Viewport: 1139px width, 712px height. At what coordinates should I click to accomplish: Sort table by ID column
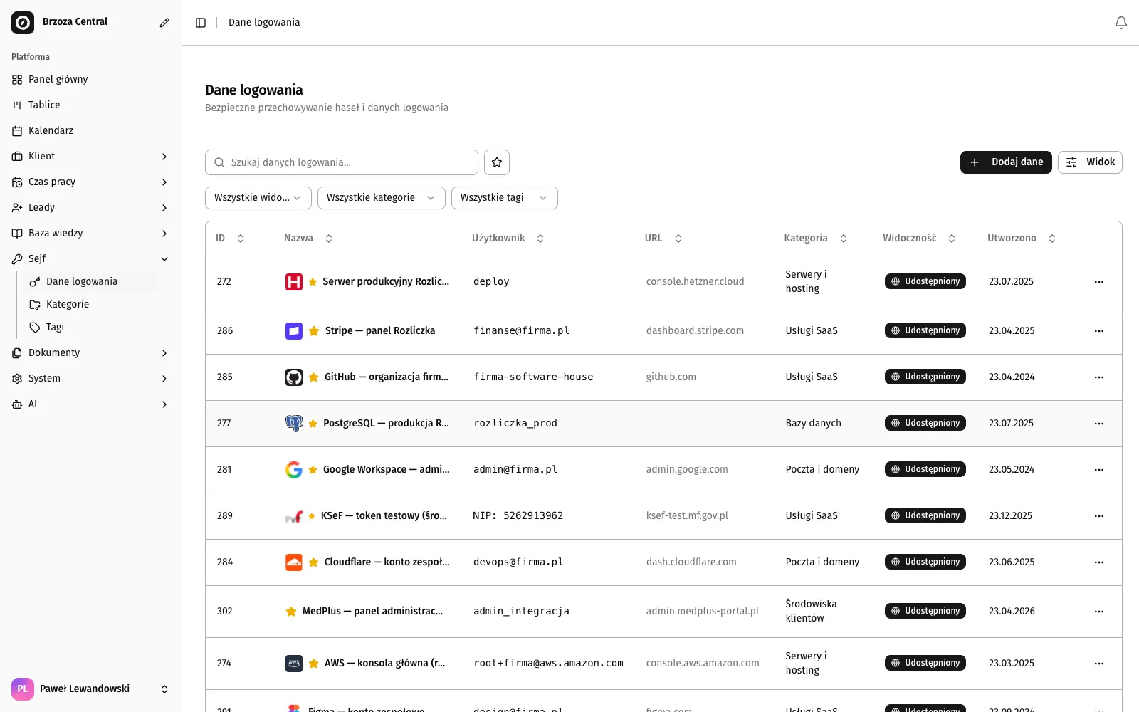pos(230,239)
